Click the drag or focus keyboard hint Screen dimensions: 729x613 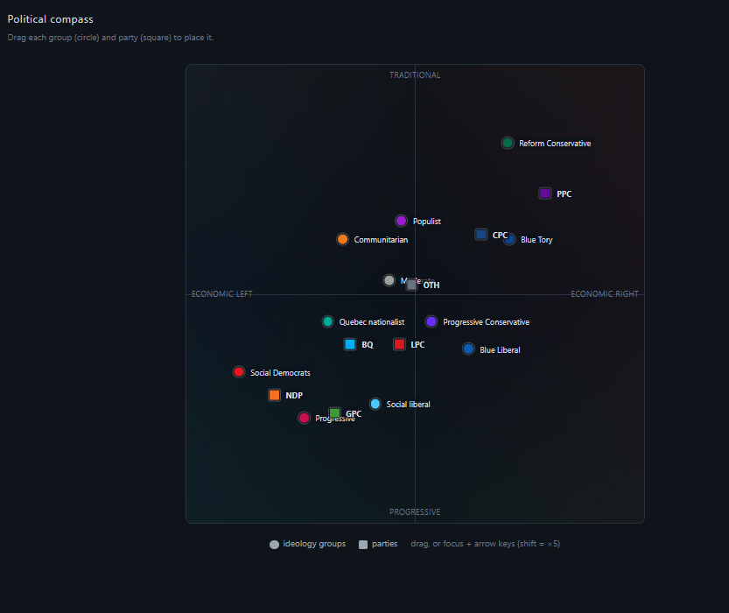(485, 544)
